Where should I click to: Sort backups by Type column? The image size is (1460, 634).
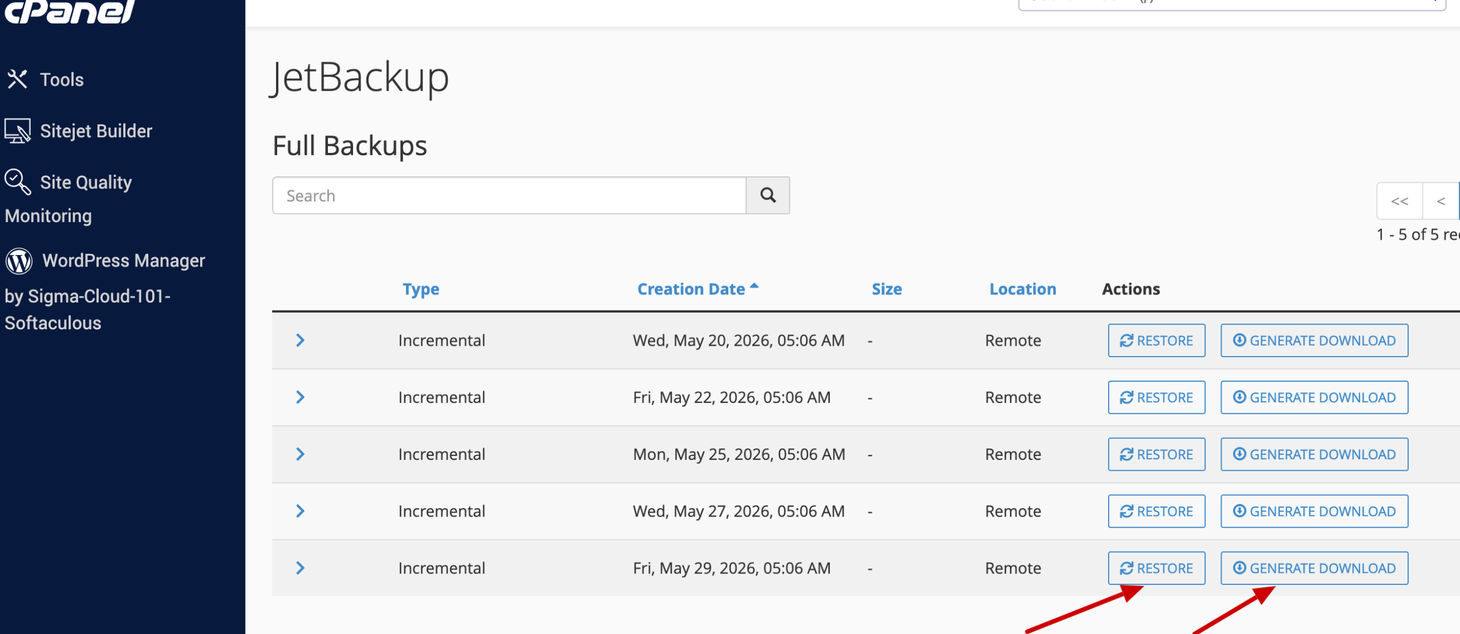click(421, 289)
